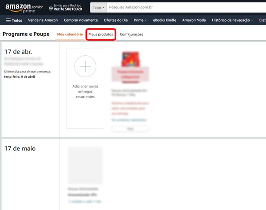This screenshot has height=210, width=266.
Task: Open the location pin for Recife 50810020
Action: (x=51, y=8)
